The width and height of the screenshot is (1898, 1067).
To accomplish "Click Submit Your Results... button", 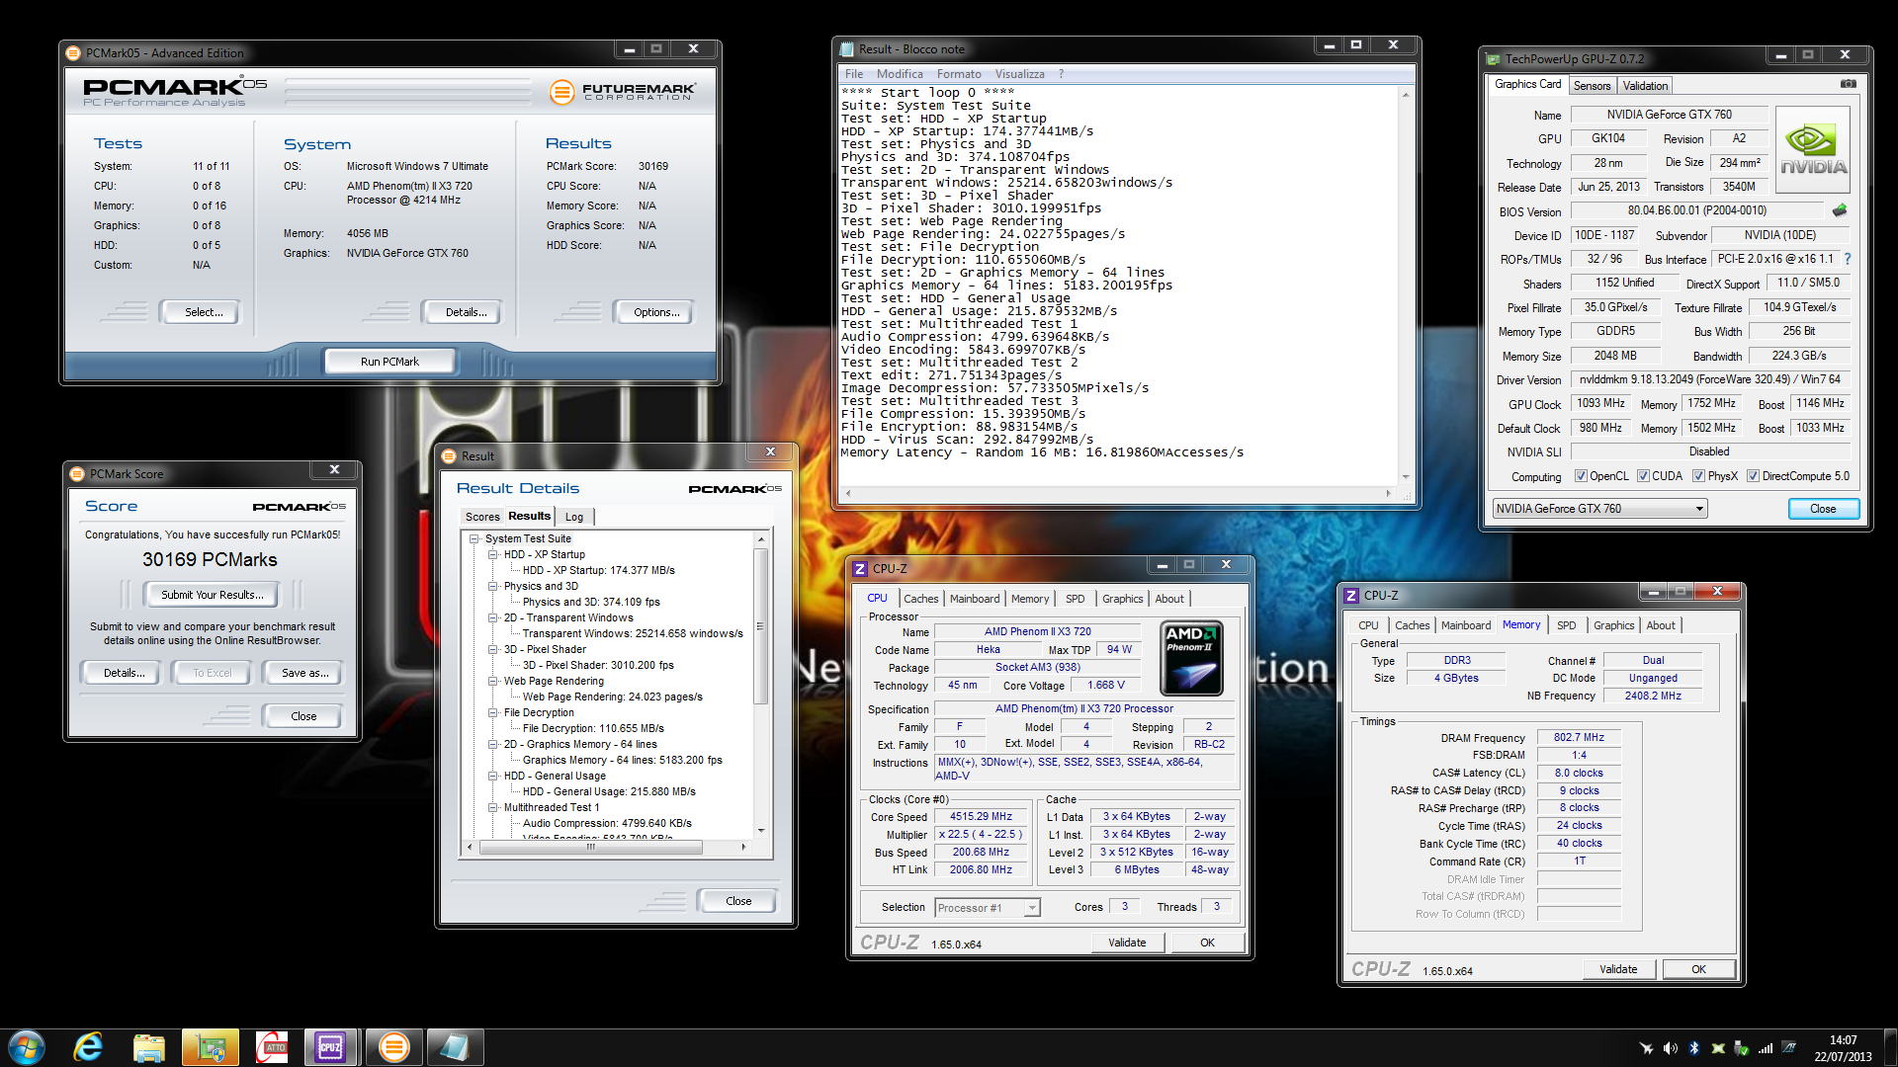I will [x=212, y=595].
